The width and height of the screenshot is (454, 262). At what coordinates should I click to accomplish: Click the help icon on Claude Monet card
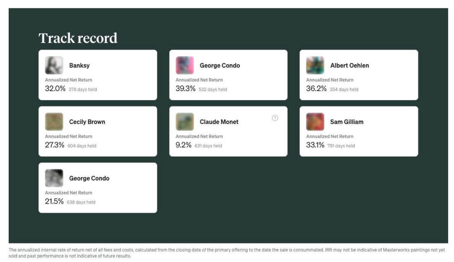click(x=275, y=118)
